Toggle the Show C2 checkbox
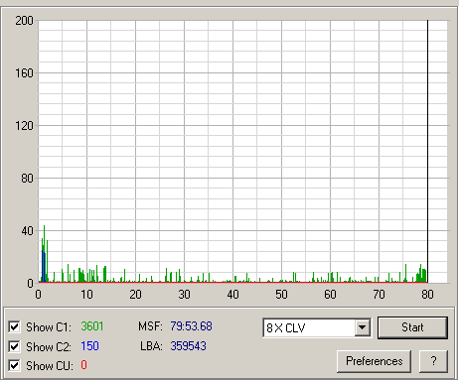The width and height of the screenshot is (459, 381). pyautogui.click(x=14, y=346)
